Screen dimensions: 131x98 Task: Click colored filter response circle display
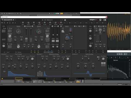pyautogui.click(x=67, y=38)
